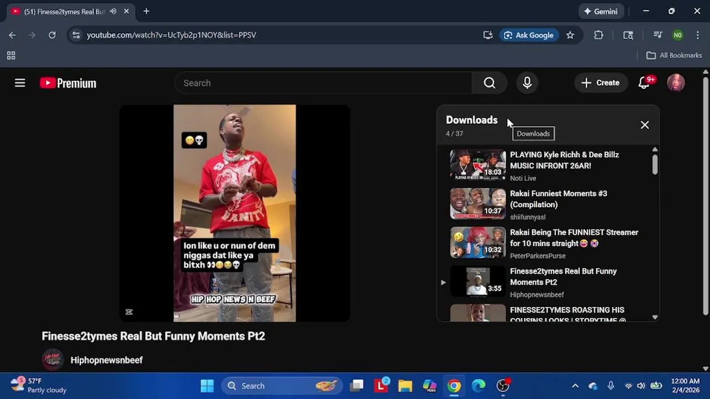This screenshot has height=399, width=710.
Task: Open Google Chrome taskbar icon
Action: (454, 386)
